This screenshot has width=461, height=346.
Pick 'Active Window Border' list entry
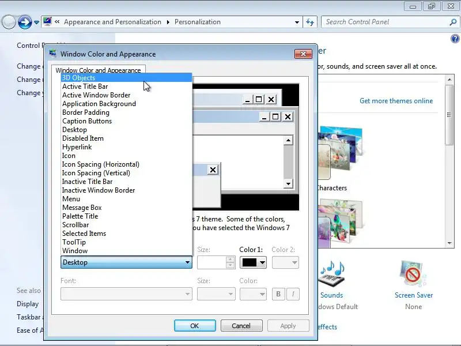(126, 95)
